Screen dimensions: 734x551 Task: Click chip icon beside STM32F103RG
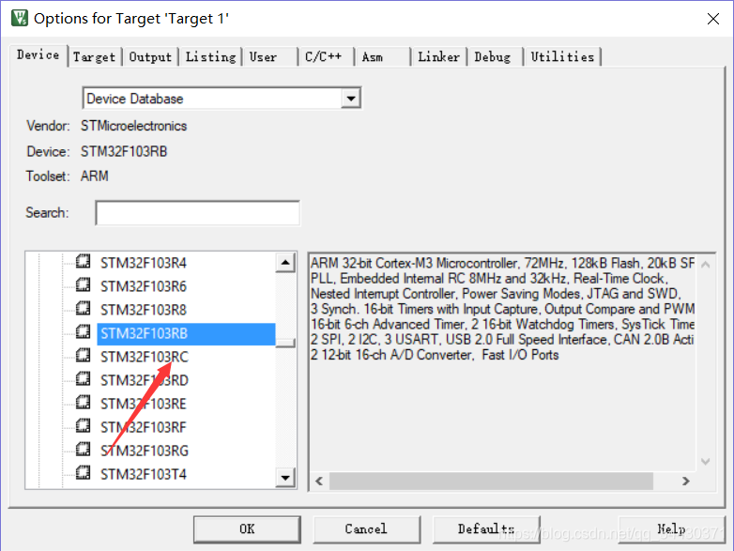click(83, 449)
